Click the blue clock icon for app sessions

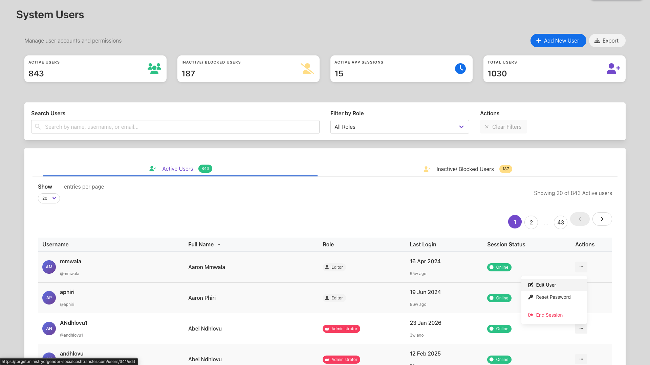coord(460,69)
